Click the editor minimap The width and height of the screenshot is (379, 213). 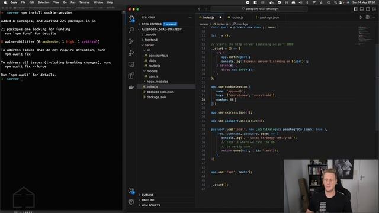click(365, 35)
